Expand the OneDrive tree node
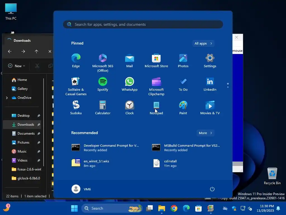Viewport: 286px width, 215px height. pyautogui.click(x=7, y=98)
